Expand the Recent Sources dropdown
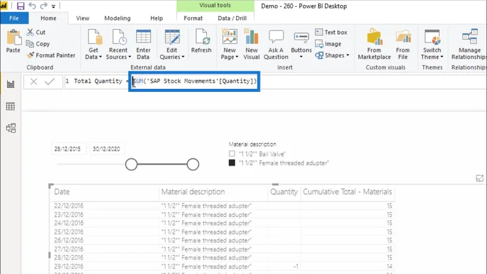This screenshot has width=487, height=274. (118, 44)
